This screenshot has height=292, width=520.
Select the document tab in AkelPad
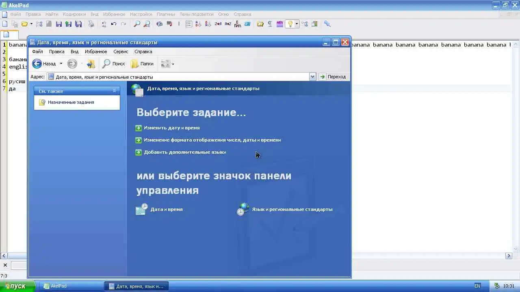[9, 34]
